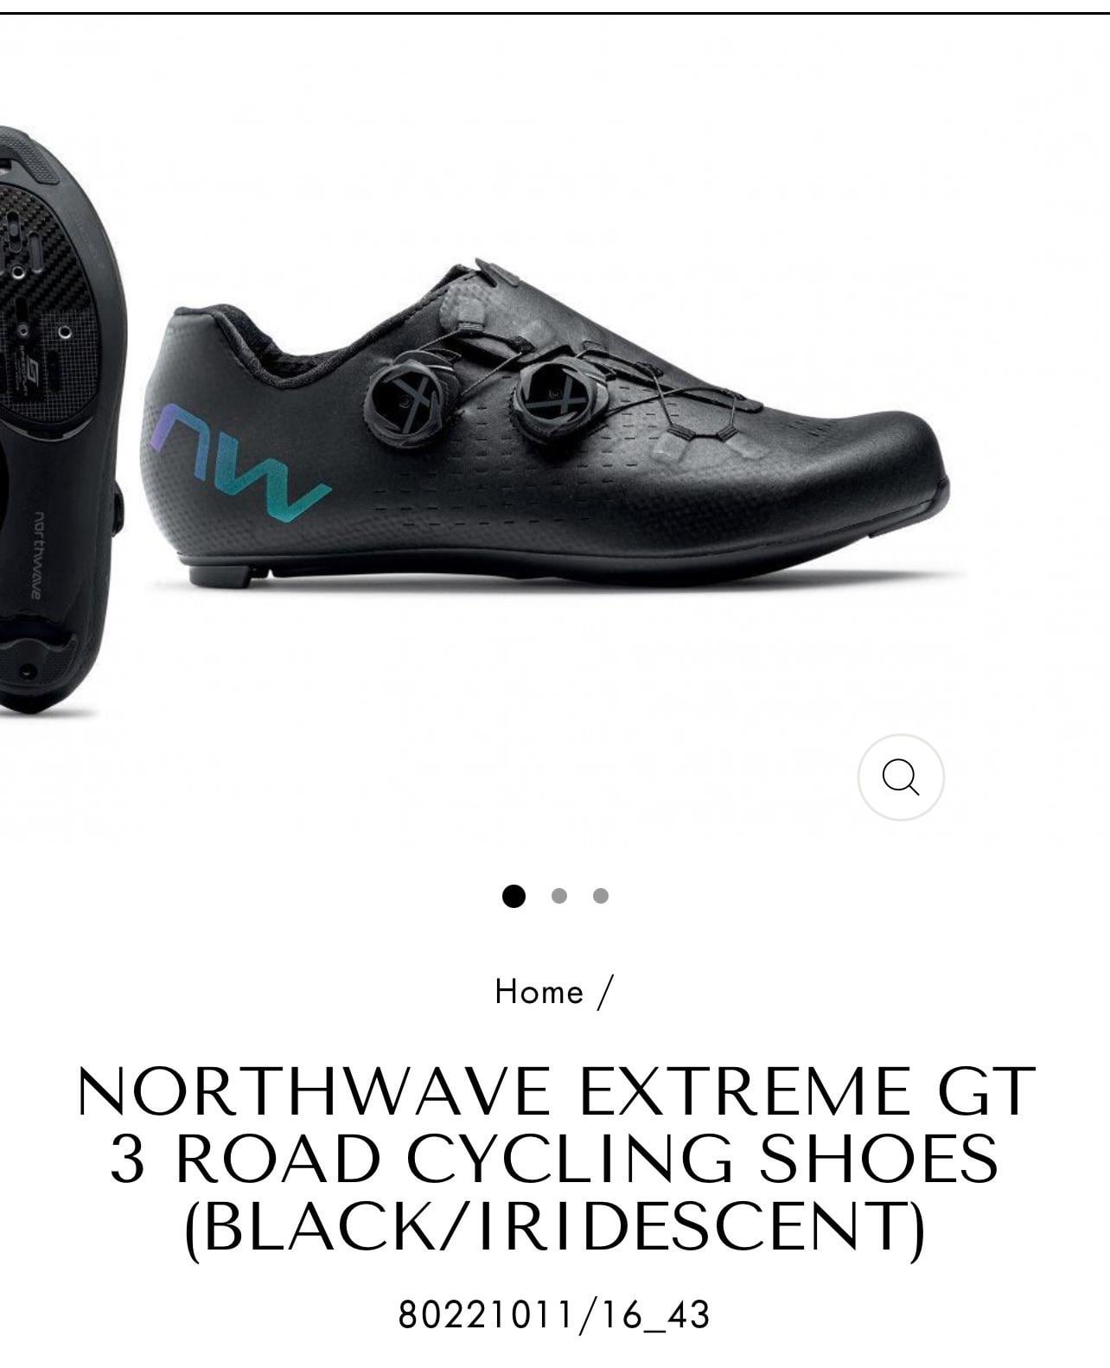1110x1368 pixels.
Task: Click the slash after Home breadcrumb
Action: [604, 992]
